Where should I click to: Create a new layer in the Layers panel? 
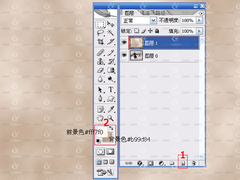click(x=183, y=164)
